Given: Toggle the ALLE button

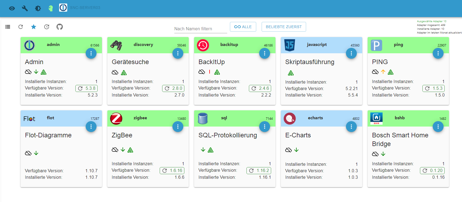Looking at the screenshot, I should point(243,27).
